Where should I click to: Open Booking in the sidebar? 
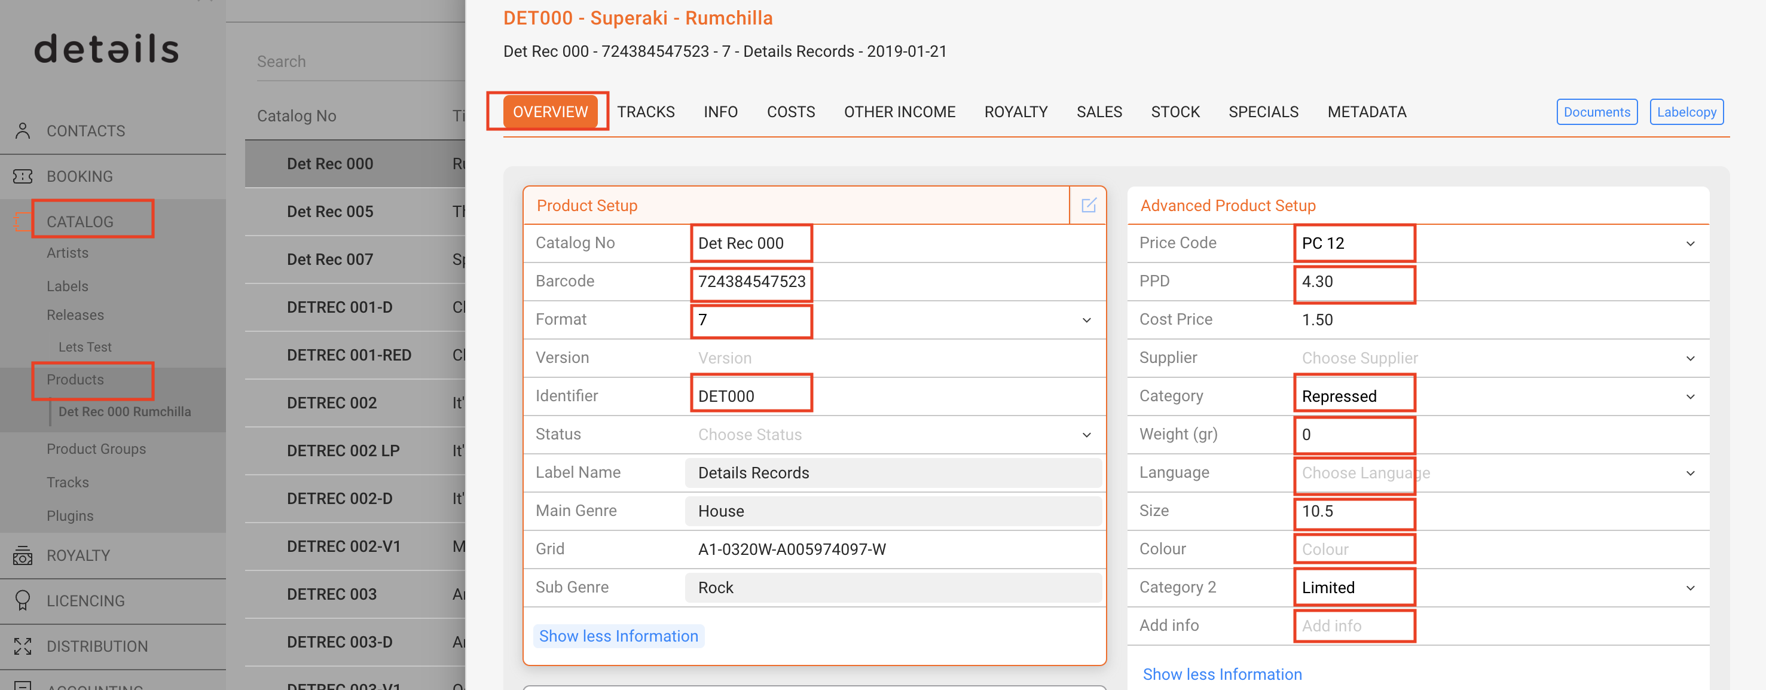80,176
